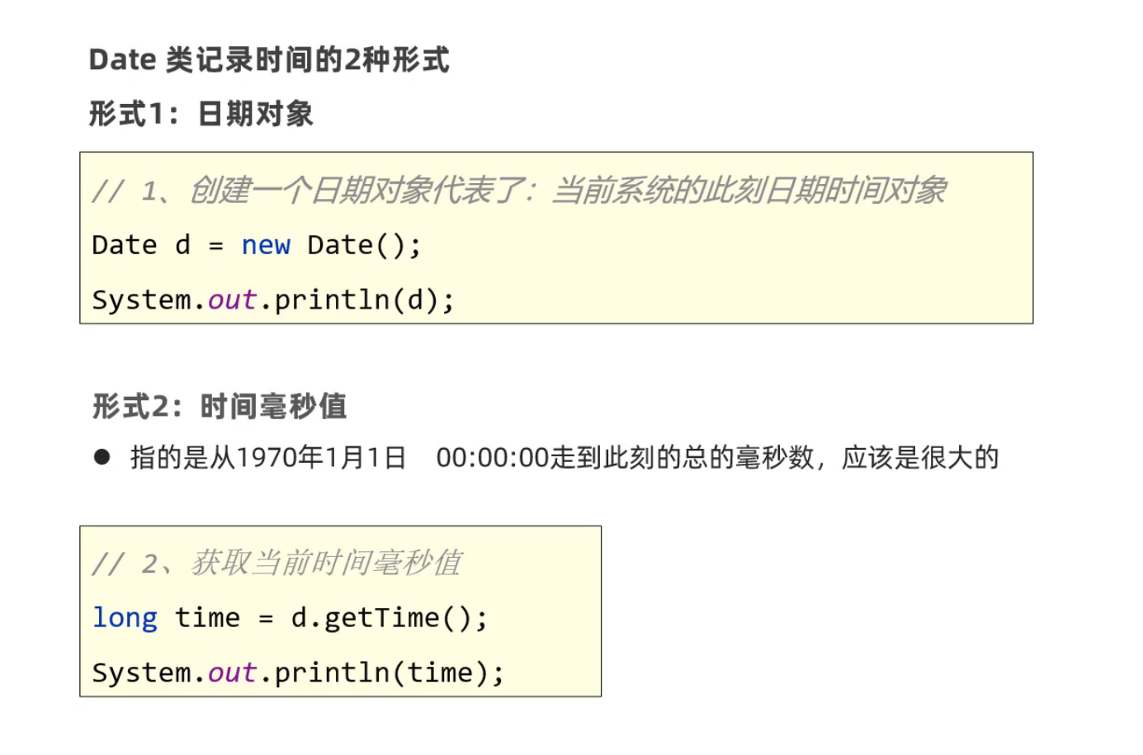
Task: Click the blue "long" keyword
Action: pyautogui.click(x=125, y=618)
